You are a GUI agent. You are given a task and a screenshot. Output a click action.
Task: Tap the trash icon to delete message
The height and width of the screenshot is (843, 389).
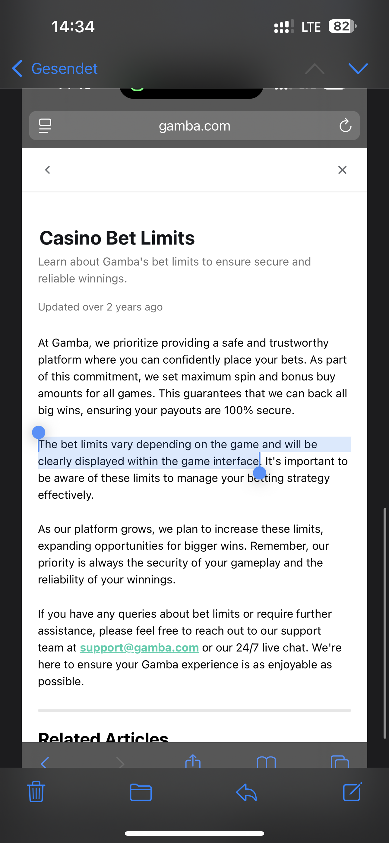click(36, 792)
